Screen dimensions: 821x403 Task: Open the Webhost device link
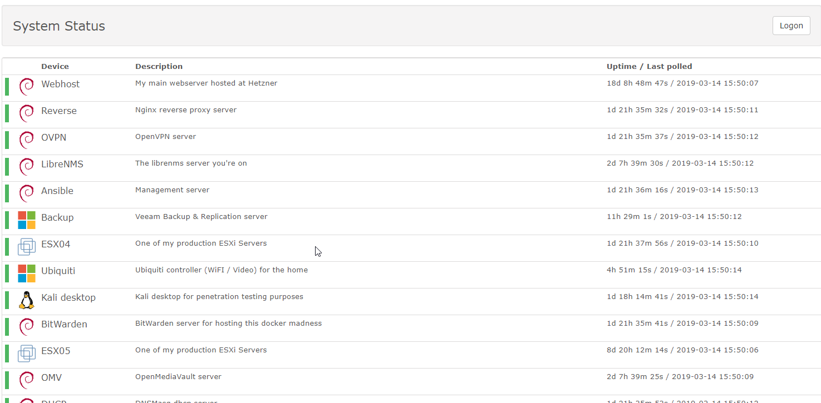[x=60, y=84]
